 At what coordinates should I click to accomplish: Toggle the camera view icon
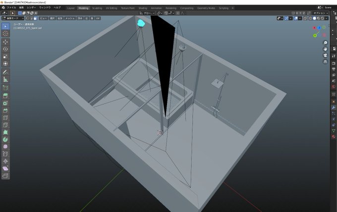326,55
